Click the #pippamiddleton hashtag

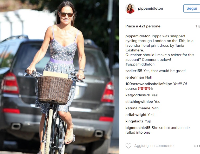tap(140, 64)
